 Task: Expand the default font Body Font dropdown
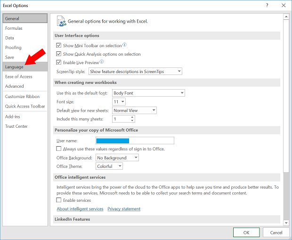point(148,93)
